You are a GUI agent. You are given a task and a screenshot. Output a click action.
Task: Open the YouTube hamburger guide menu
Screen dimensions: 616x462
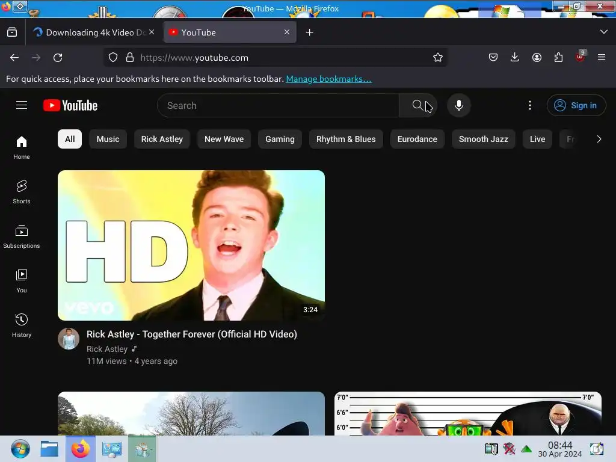22,105
